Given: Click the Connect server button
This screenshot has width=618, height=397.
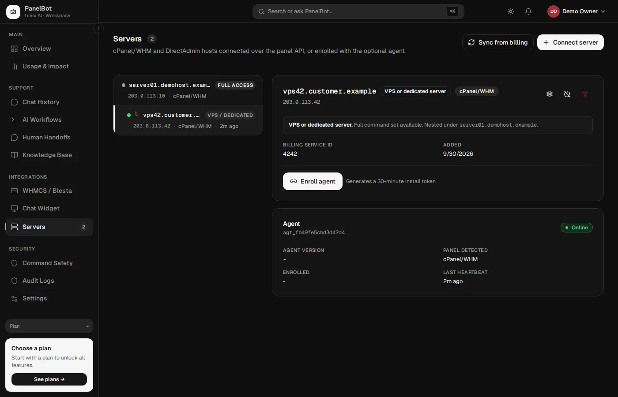Looking at the screenshot, I should [570, 42].
